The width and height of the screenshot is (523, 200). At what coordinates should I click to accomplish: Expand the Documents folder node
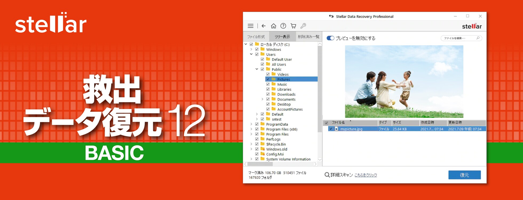pyautogui.click(x=263, y=99)
